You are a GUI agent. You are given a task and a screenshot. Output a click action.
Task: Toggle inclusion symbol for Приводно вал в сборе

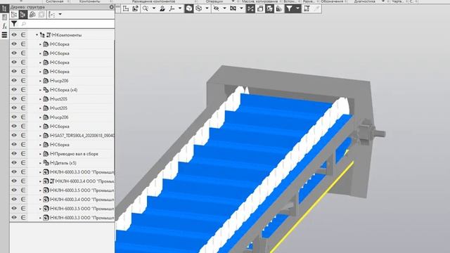[23, 153]
